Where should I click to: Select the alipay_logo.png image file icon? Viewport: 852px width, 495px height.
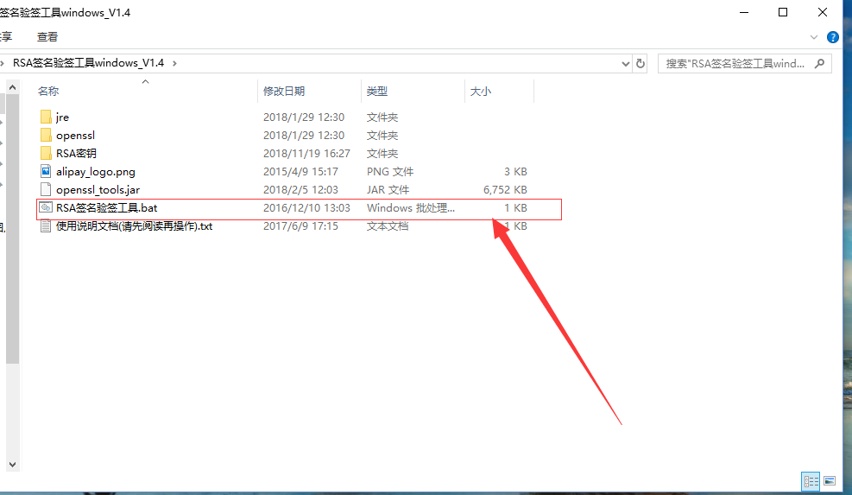[x=46, y=172]
